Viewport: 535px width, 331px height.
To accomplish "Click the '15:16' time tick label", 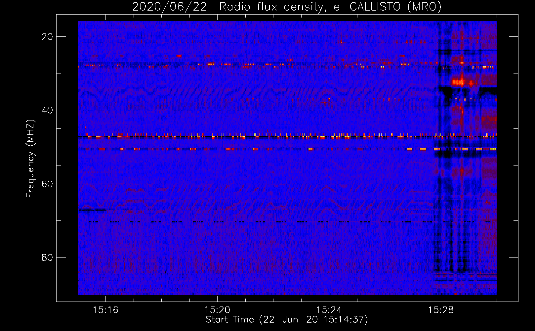I will pyautogui.click(x=105, y=310).
